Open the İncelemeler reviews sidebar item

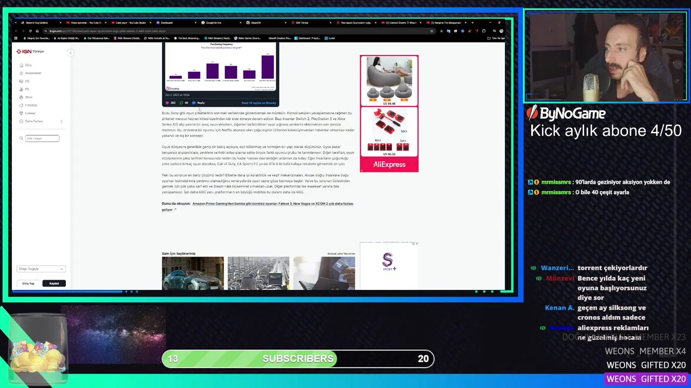click(x=31, y=73)
